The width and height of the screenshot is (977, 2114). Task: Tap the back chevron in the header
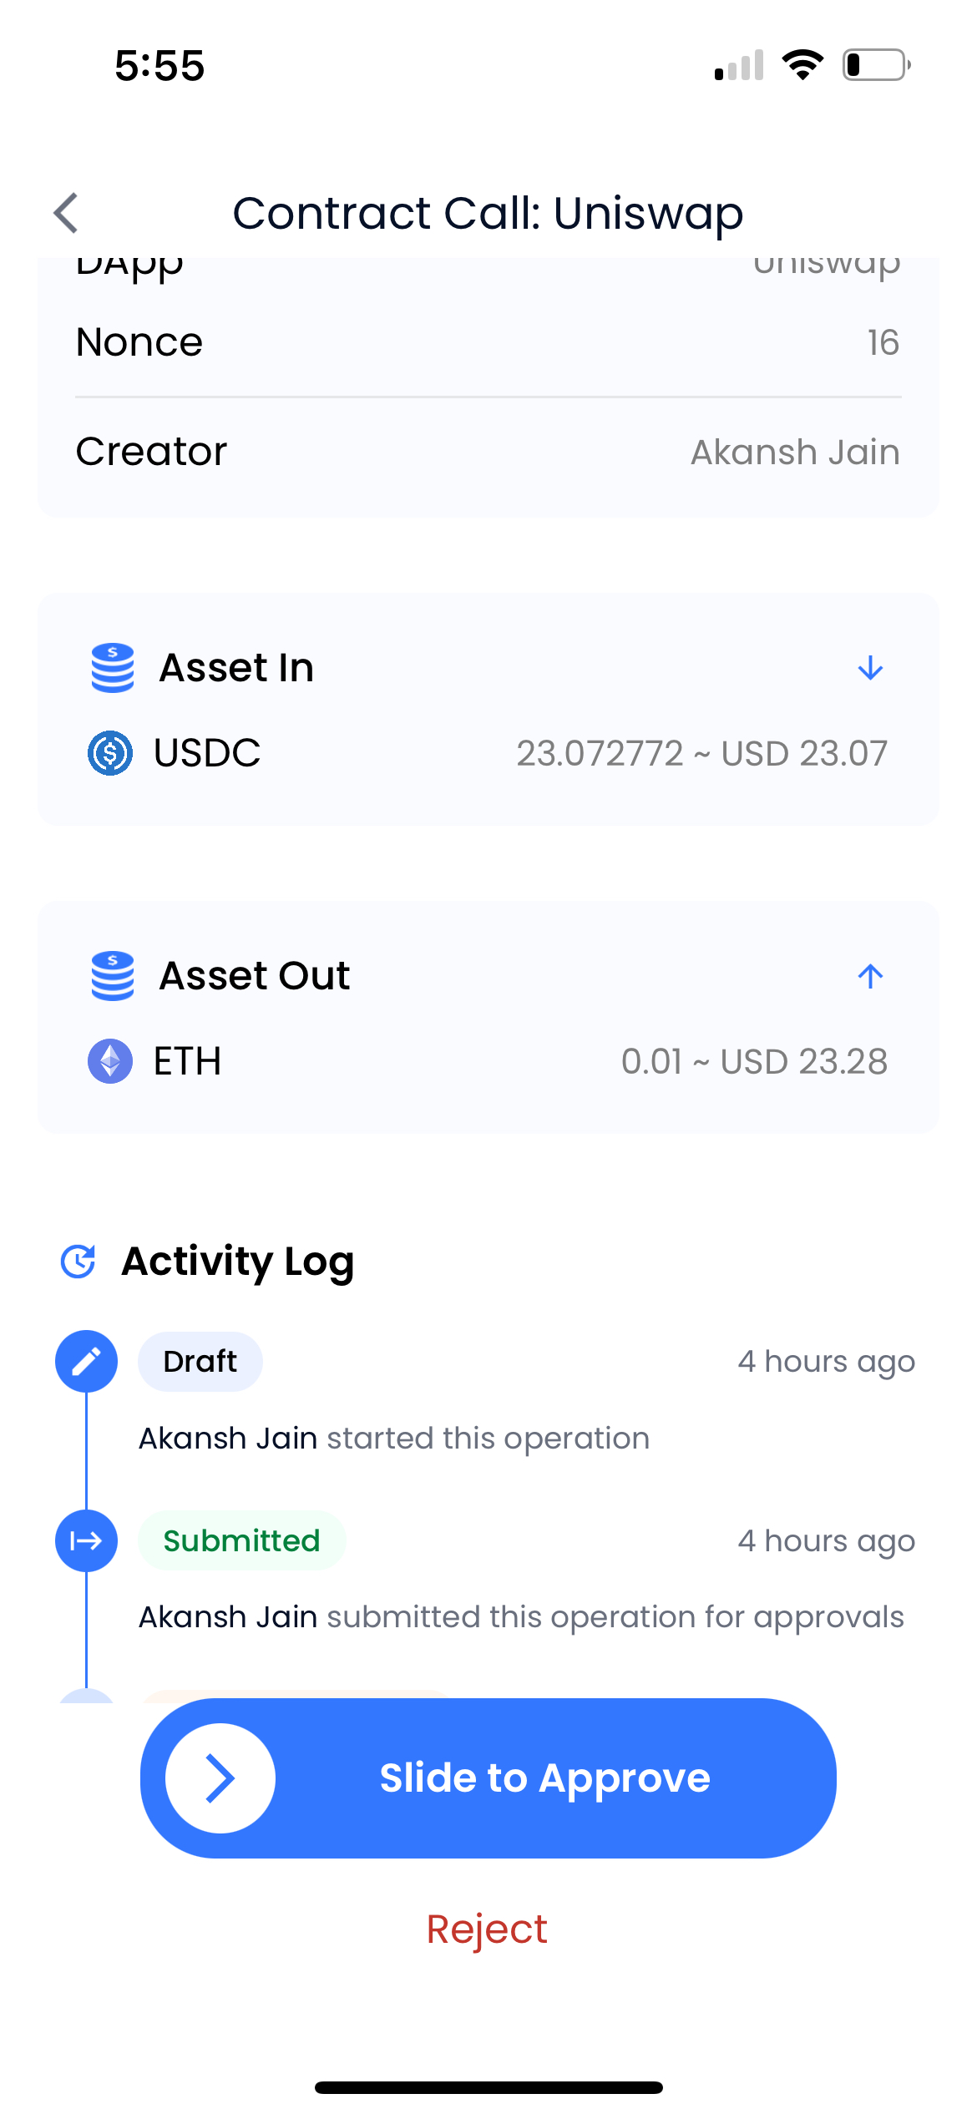66,213
